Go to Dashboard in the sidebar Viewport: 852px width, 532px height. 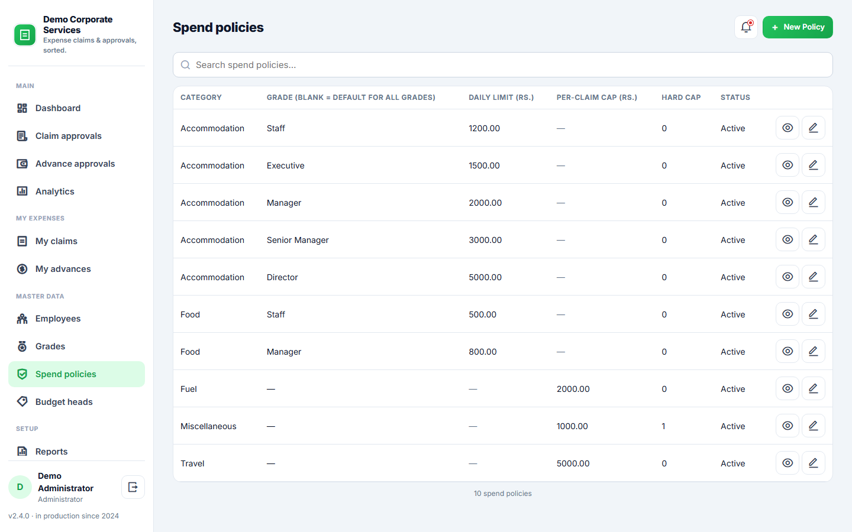[x=76, y=108]
